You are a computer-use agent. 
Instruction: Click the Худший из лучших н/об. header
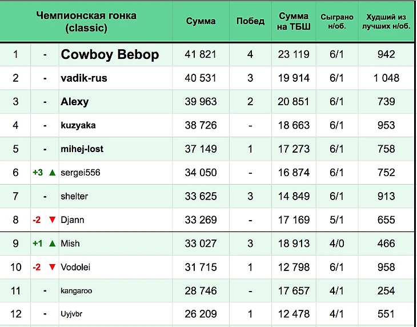point(386,21)
